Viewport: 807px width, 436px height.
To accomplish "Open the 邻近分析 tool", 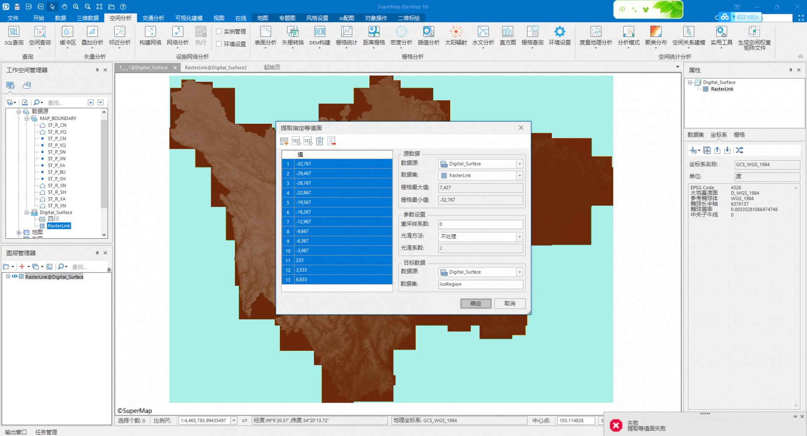I will coord(120,36).
